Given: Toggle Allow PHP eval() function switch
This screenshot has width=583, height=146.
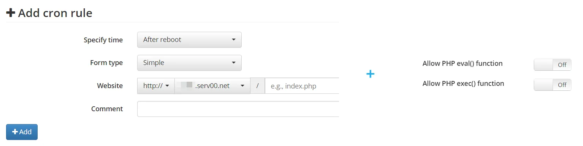Looking at the screenshot, I should [553, 65].
